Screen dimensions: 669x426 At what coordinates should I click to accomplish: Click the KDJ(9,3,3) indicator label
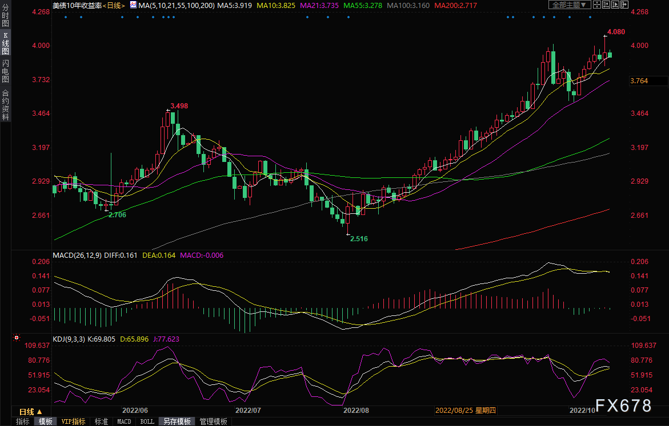tap(69, 339)
